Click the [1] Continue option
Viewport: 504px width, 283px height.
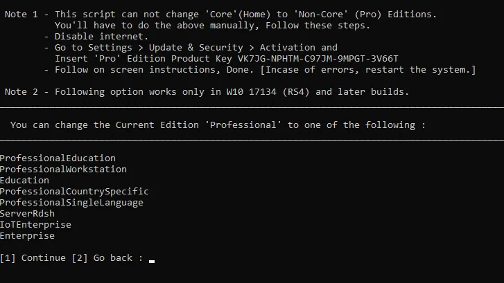[x=33, y=258]
